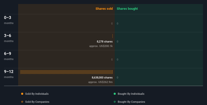
Task: Click the orange Sold By Individuals legend dot
Action: [x=22, y=94]
